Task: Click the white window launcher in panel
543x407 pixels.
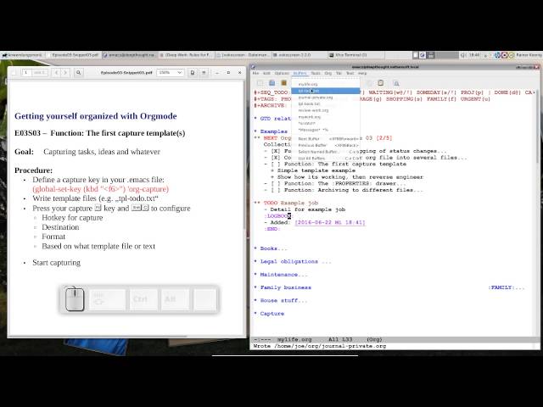Action: pos(416,55)
